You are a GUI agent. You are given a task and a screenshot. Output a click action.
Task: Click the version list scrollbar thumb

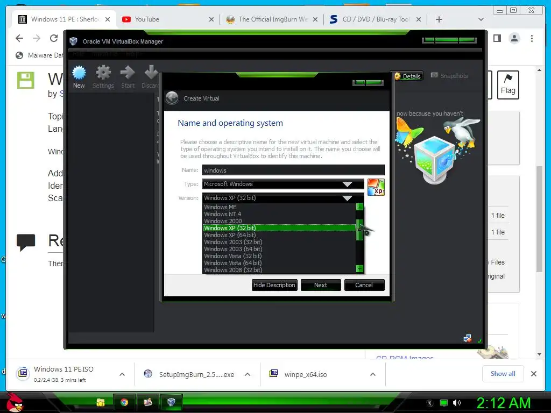click(359, 230)
